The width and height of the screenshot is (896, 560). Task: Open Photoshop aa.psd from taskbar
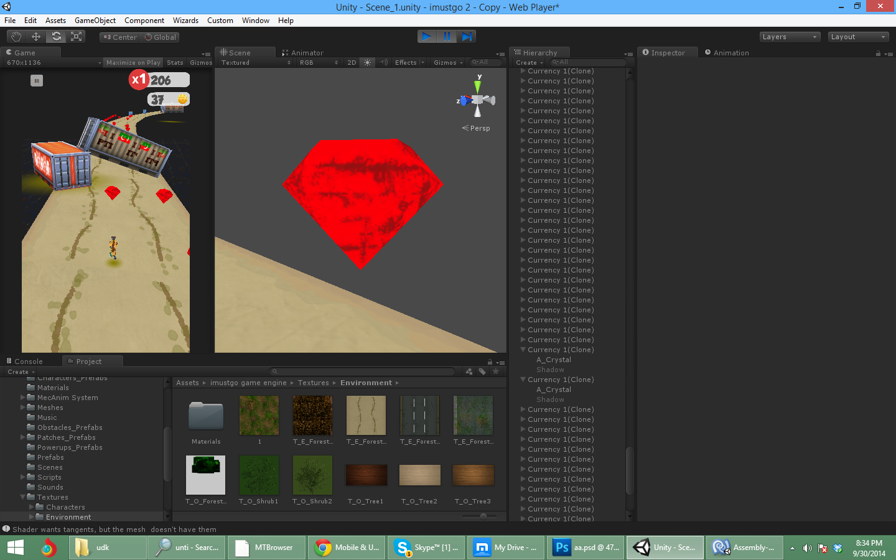[586, 548]
